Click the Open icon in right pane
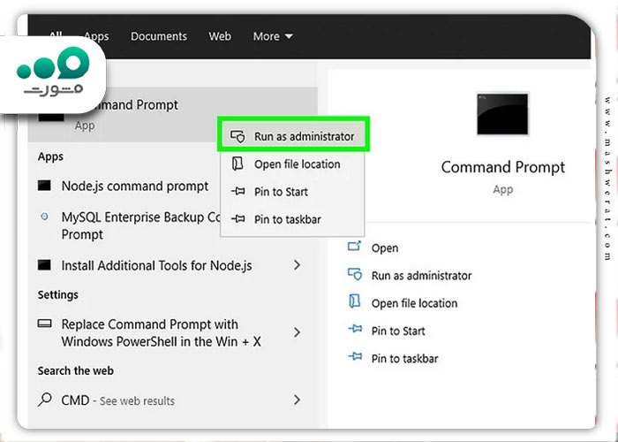Viewport: 618px width, 442px height. click(354, 247)
